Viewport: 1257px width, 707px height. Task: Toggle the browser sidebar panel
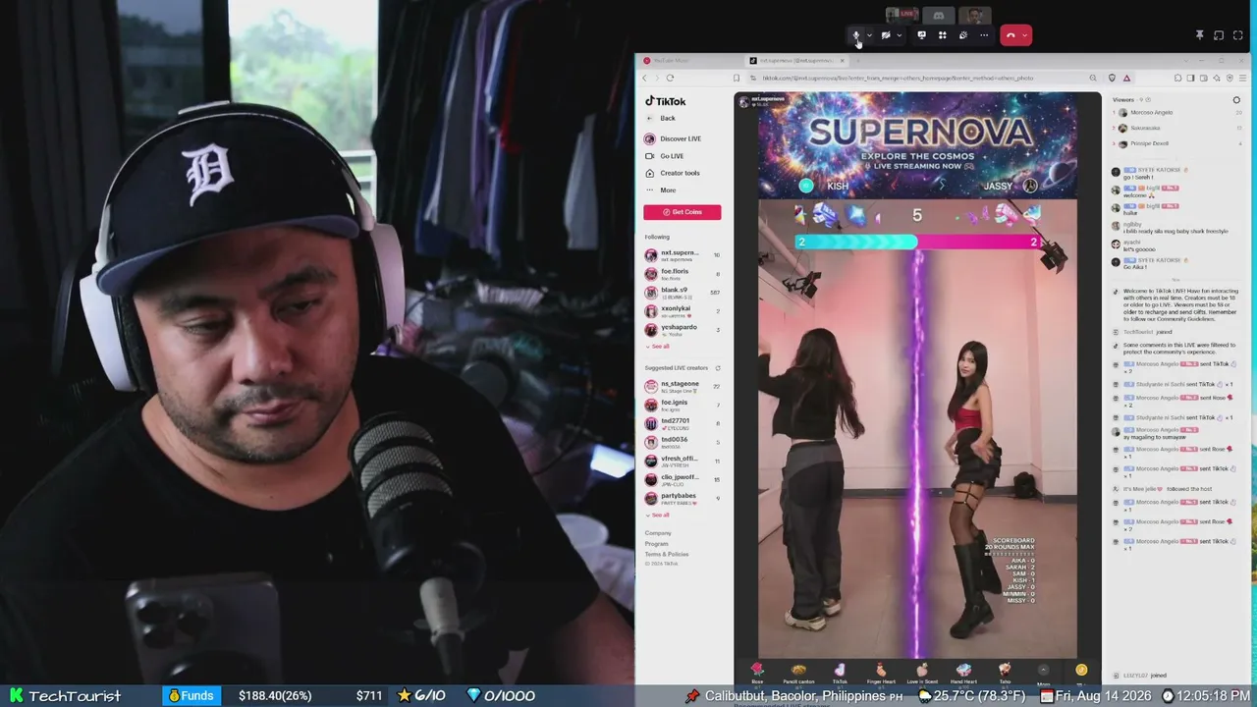(x=1191, y=78)
